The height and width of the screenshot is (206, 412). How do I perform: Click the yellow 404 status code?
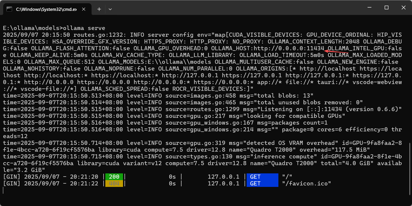(114, 184)
